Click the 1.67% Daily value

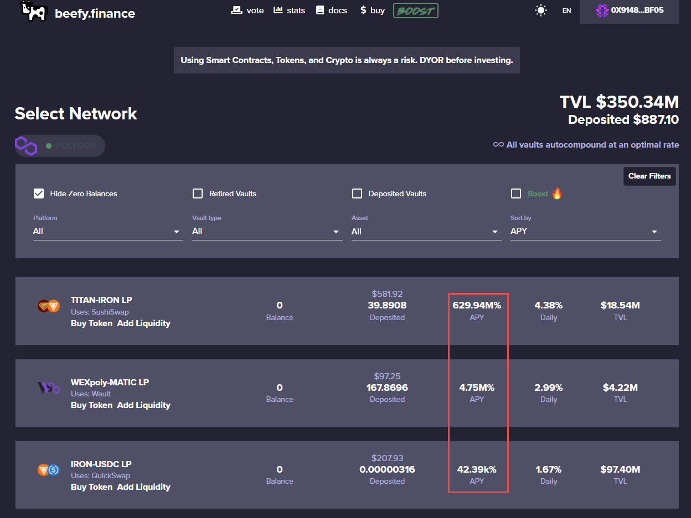549,469
